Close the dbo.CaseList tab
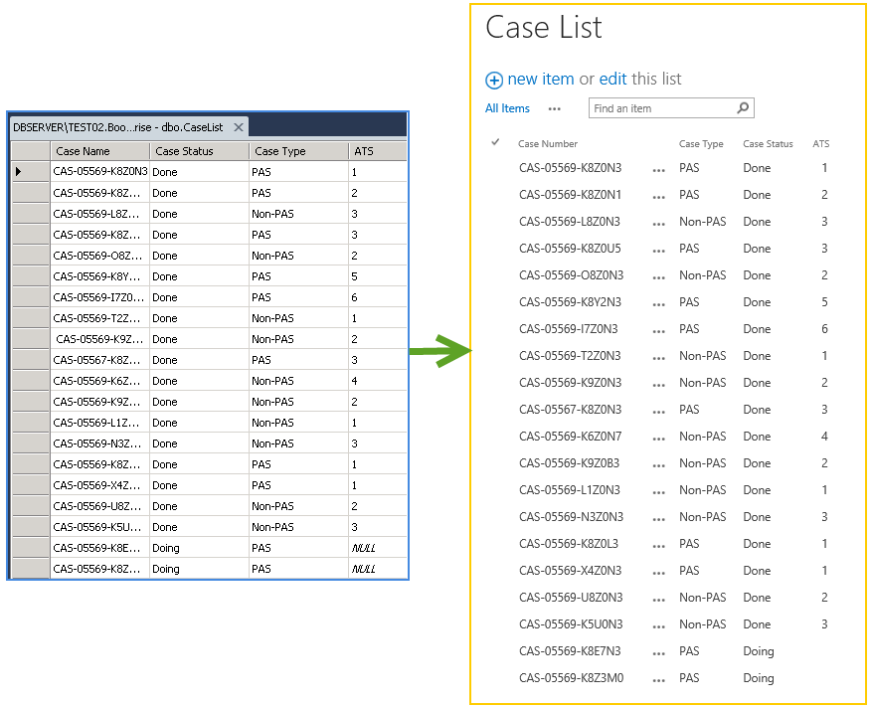872x708 pixels. tap(238, 127)
